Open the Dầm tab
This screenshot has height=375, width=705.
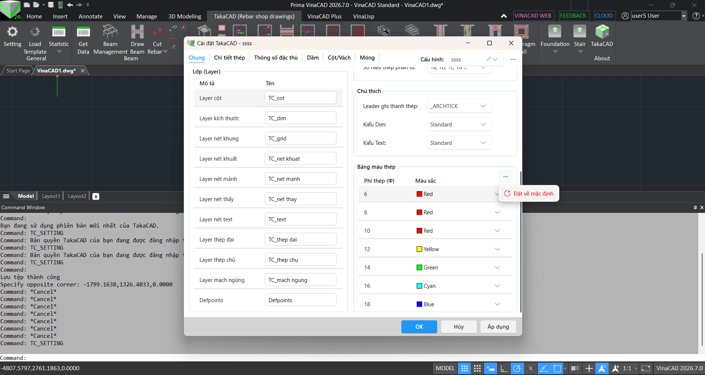313,58
